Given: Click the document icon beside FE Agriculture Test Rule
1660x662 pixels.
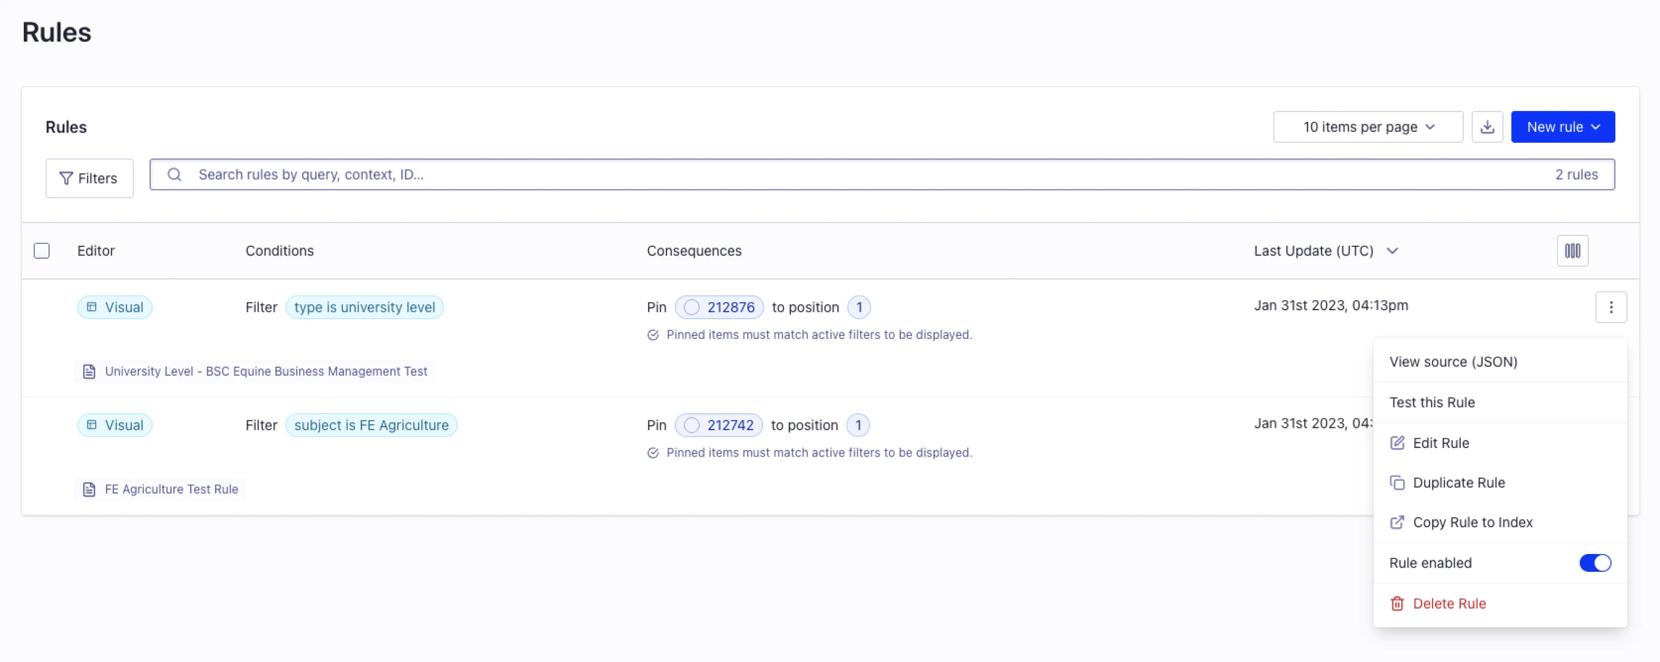Looking at the screenshot, I should tap(89, 489).
